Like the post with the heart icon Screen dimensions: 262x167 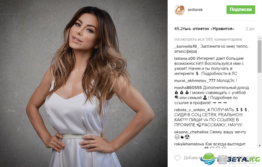(x=177, y=158)
